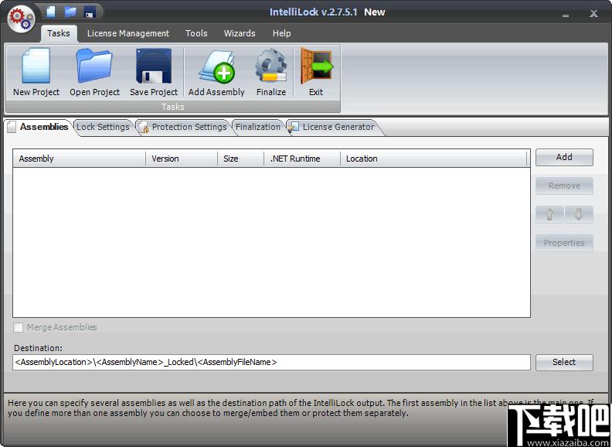Exit the application via door icon
The width and height of the screenshot is (612, 447).
(x=316, y=72)
